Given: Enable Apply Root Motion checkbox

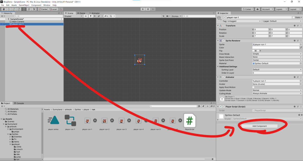Looking at the screenshot, I should [x=253, y=87].
